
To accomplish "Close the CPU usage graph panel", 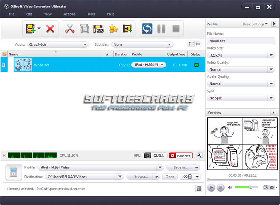I will point(4,155).
